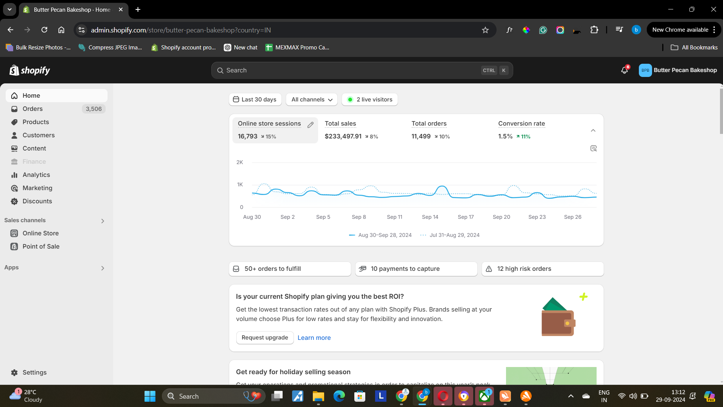Image resolution: width=723 pixels, height=407 pixels.
Task: Open the New chat bookmark
Action: coord(241,48)
